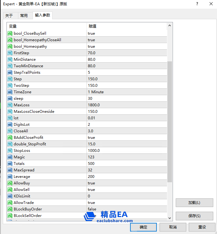Click the scrollbar down arrow

coord(170,218)
